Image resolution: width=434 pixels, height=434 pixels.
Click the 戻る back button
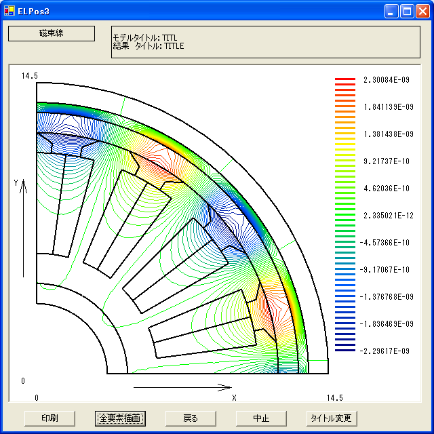coord(191,418)
